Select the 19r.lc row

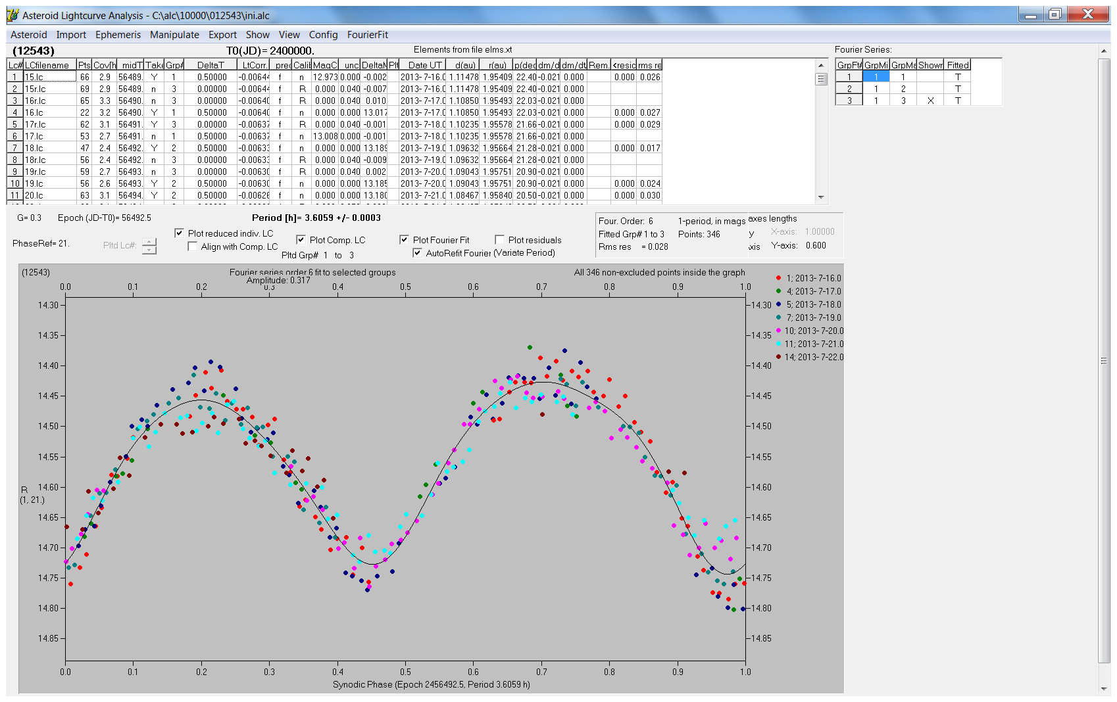pyautogui.click(x=334, y=172)
